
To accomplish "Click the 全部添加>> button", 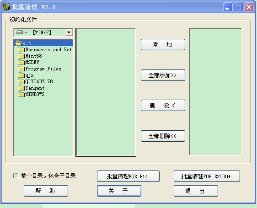I will pos(163,75).
